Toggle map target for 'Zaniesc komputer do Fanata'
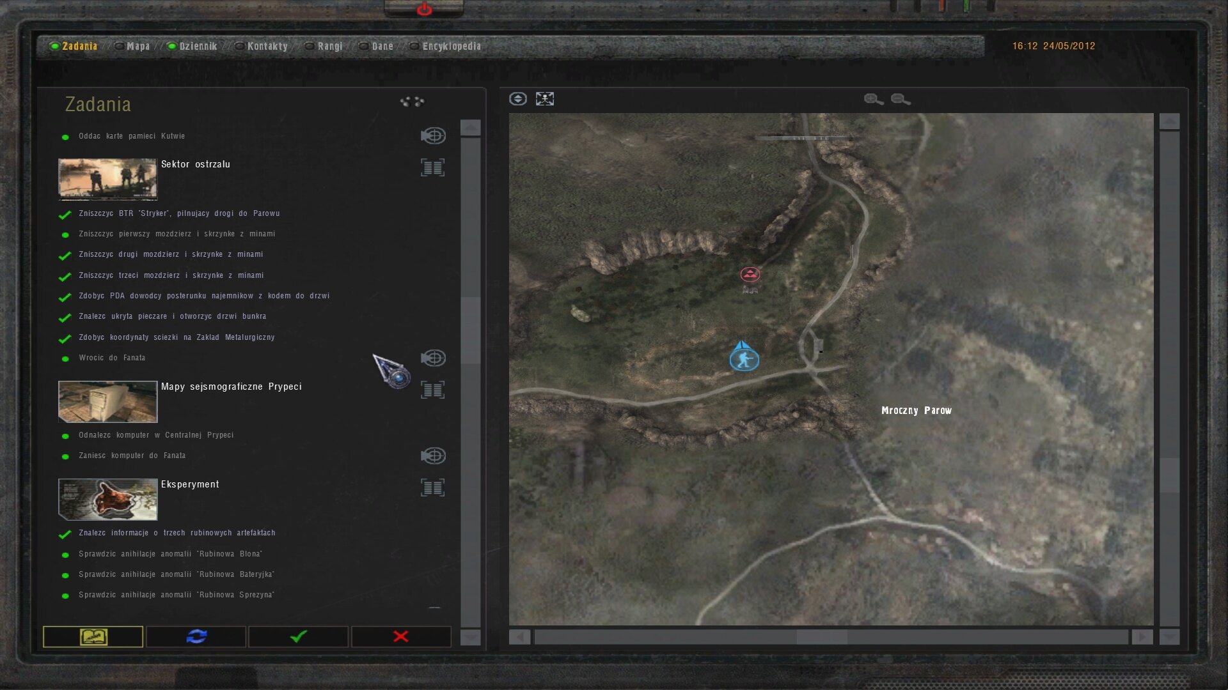The height and width of the screenshot is (690, 1228). click(x=433, y=456)
